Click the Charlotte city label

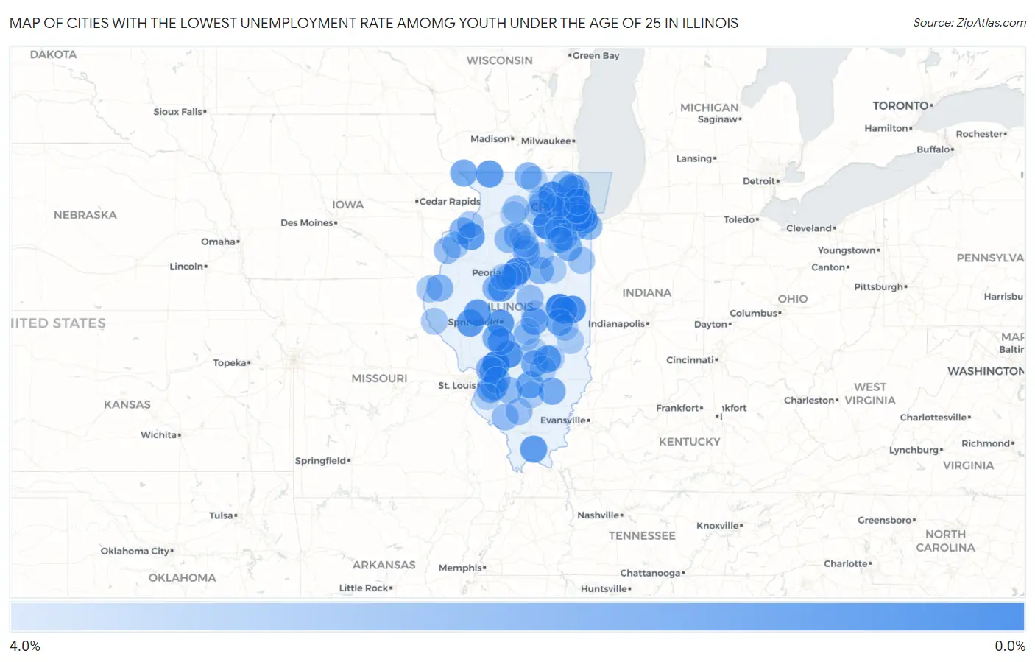(847, 563)
